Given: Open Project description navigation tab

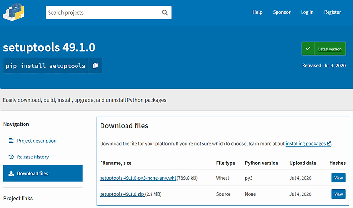Looking at the screenshot, I should tap(37, 141).
